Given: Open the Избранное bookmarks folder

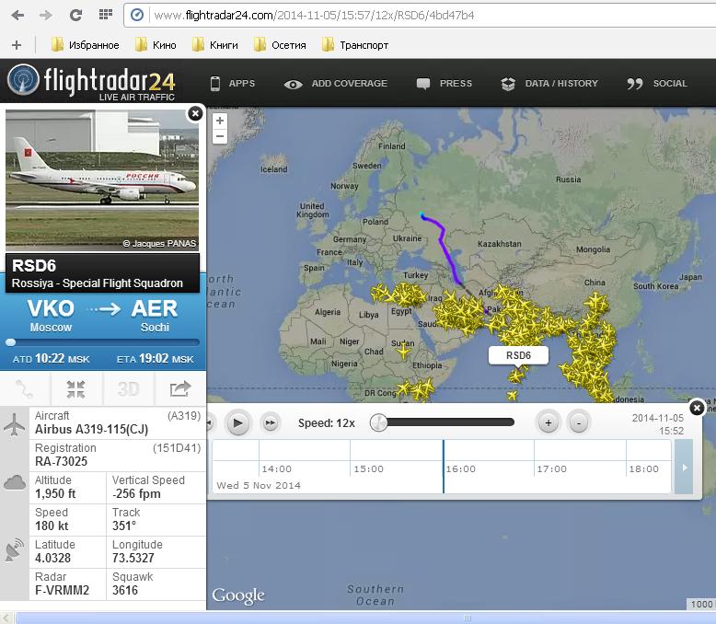Looking at the screenshot, I should coord(85,45).
